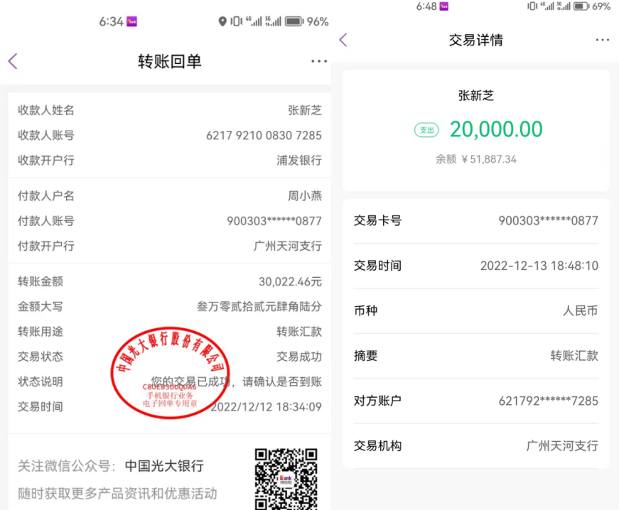
Task: Tap the 交易机构 广州天河支行 row
Action: (475, 446)
